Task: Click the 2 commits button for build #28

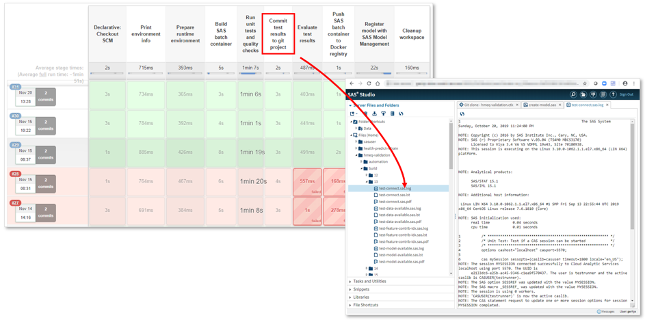Action: 46,183
